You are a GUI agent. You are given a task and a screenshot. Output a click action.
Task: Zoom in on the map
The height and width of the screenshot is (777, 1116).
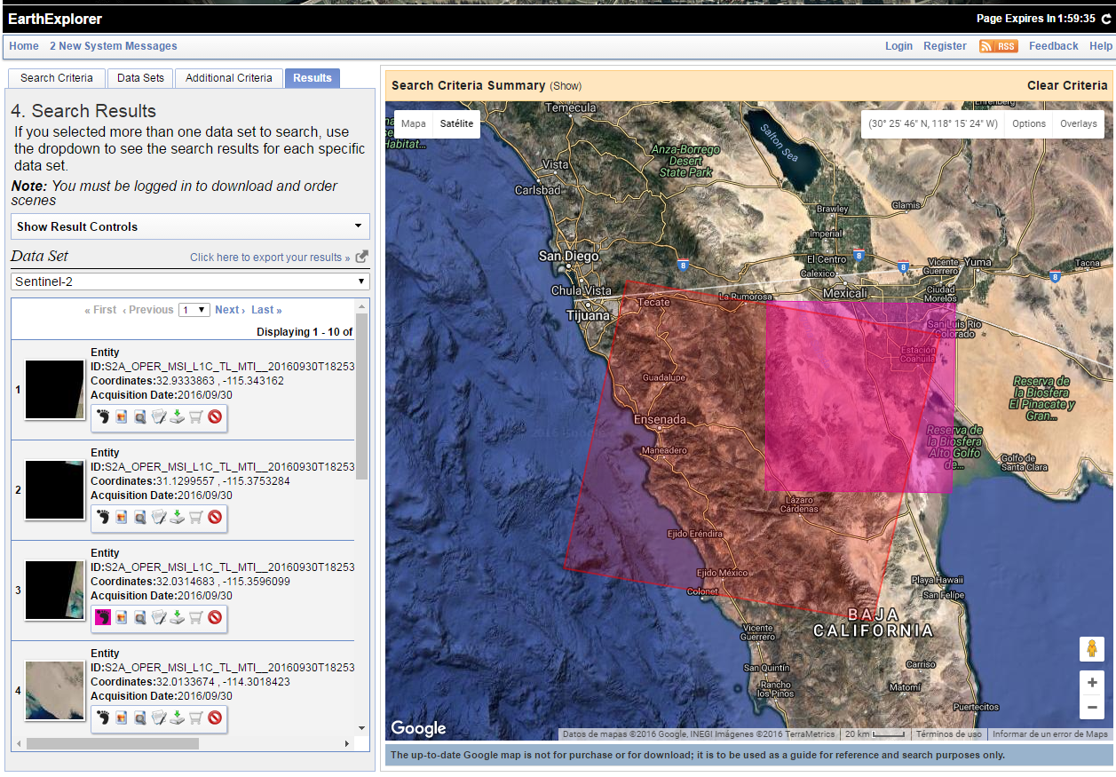1092,683
